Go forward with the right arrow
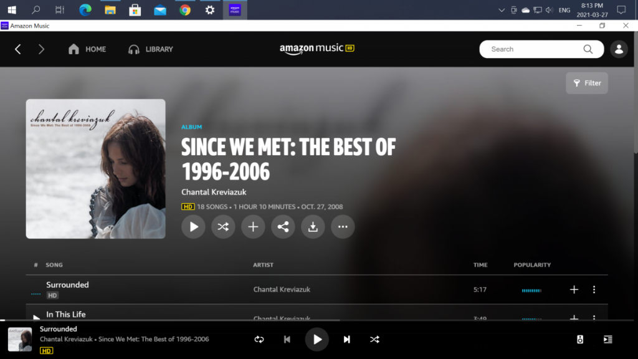This screenshot has height=359, width=638. (x=41, y=49)
